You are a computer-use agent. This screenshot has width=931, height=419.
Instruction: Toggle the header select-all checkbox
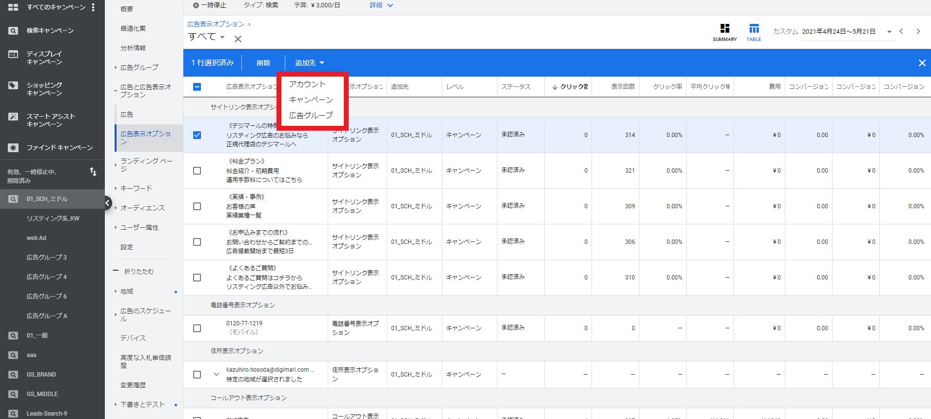click(197, 87)
